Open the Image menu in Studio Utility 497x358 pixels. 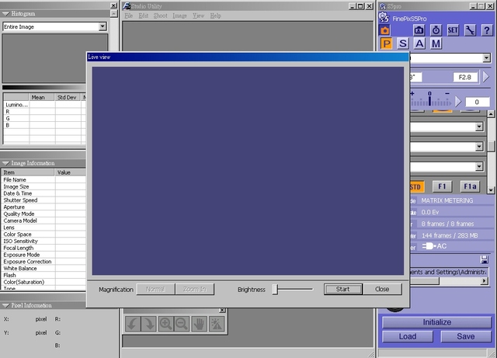click(179, 16)
